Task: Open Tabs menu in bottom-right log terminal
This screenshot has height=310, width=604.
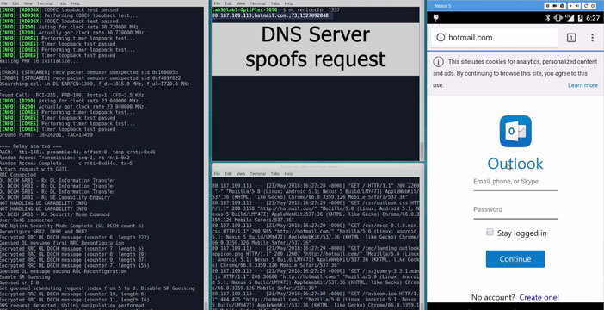Action: tap(274, 173)
